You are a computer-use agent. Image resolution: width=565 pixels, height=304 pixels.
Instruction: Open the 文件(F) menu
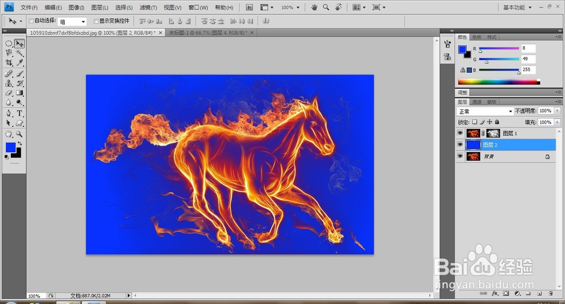pos(29,7)
